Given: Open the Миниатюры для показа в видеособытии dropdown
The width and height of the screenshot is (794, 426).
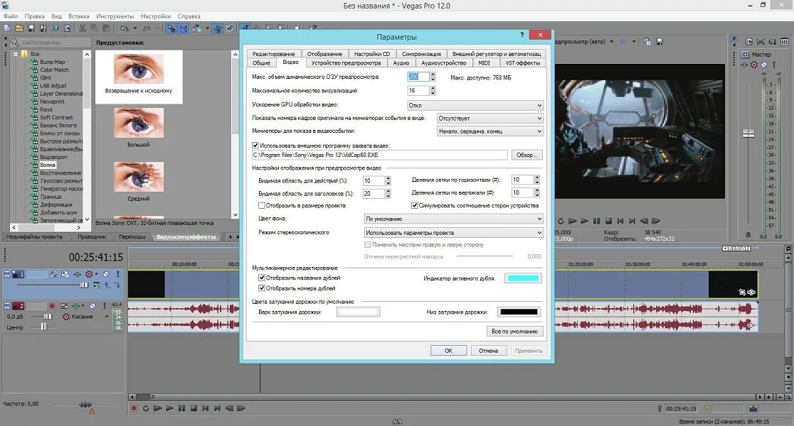Looking at the screenshot, I should 538,131.
